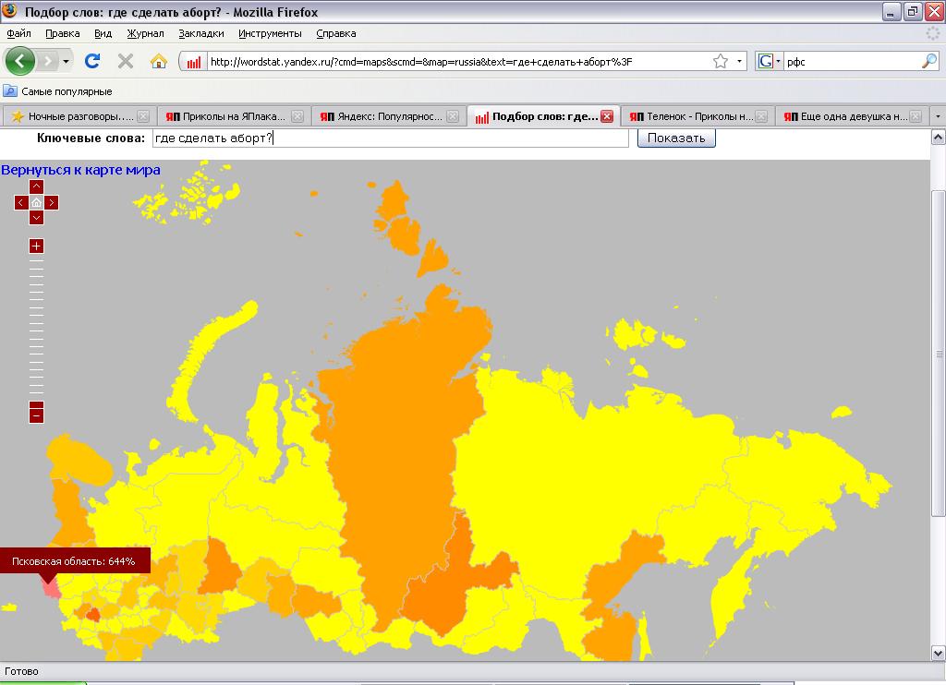946x685 pixels.
Task: Open the home page via the house icon
Action: coord(158,61)
